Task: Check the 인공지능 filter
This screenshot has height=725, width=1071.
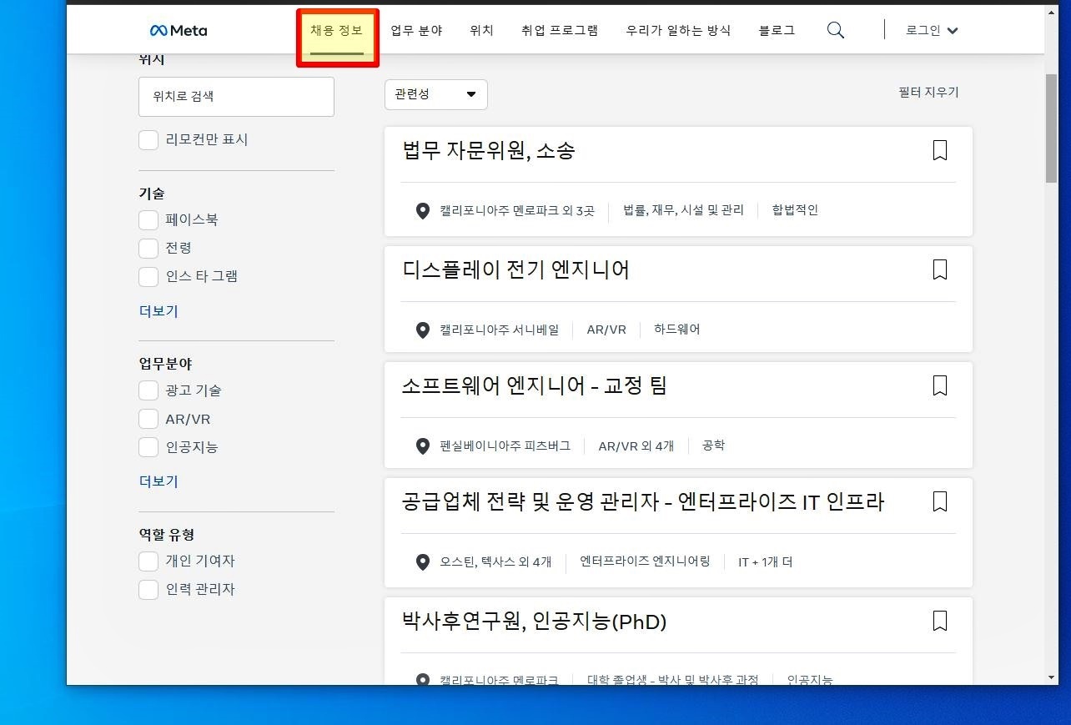Action: [148, 447]
